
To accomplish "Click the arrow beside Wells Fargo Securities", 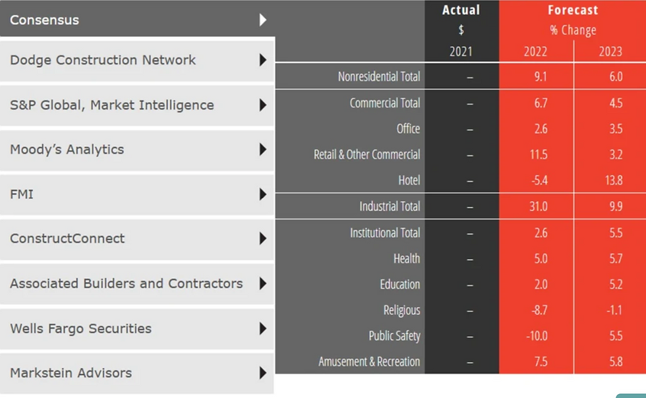I will [x=263, y=328].
